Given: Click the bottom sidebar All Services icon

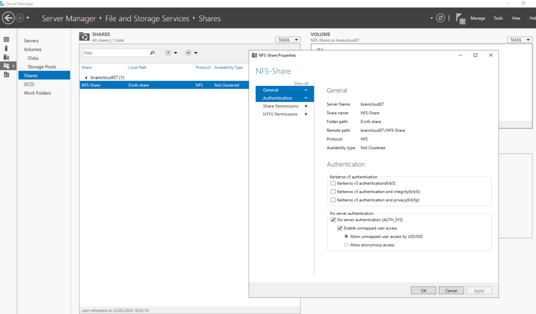Looking at the screenshot, I should click(6, 74).
